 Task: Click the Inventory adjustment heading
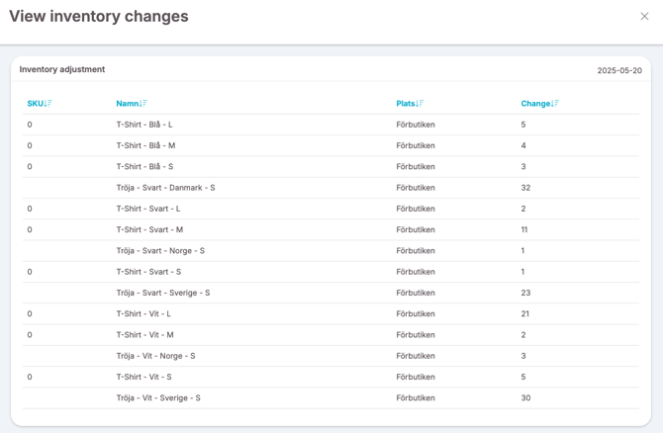62,69
